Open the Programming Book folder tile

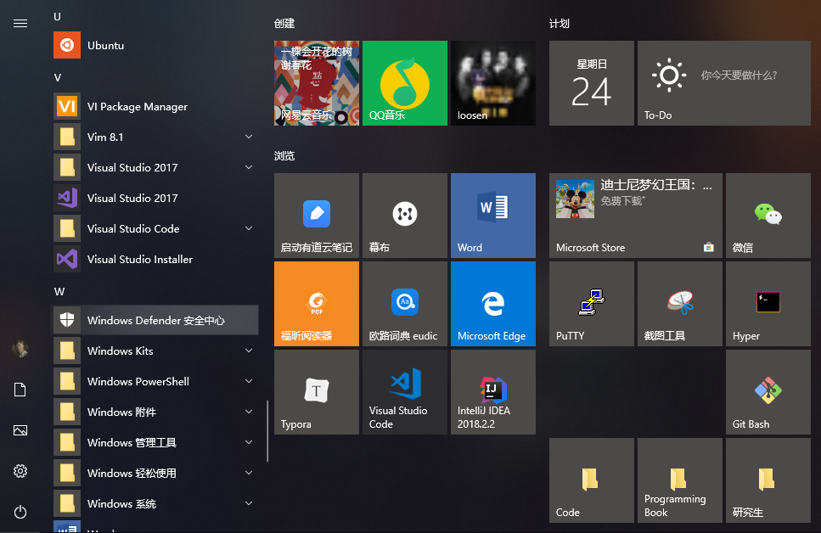[x=679, y=480]
